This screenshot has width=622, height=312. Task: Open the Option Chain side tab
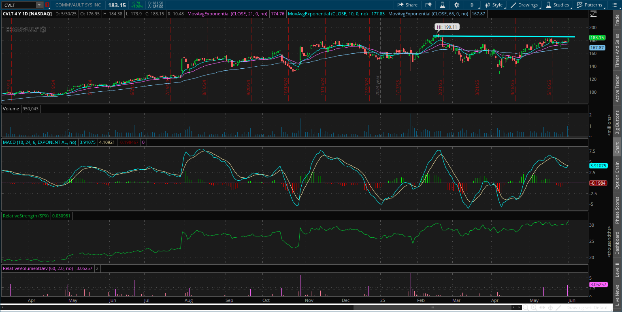click(x=617, y=175)
